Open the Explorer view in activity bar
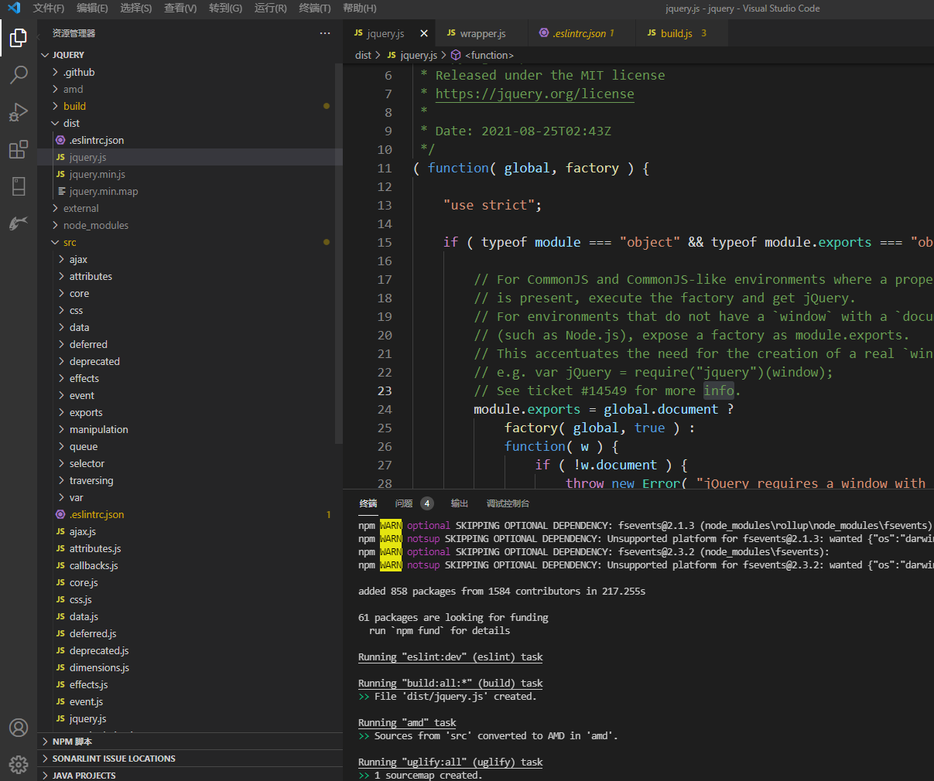This screenshot has height=781, width=934. pos(19,37)
